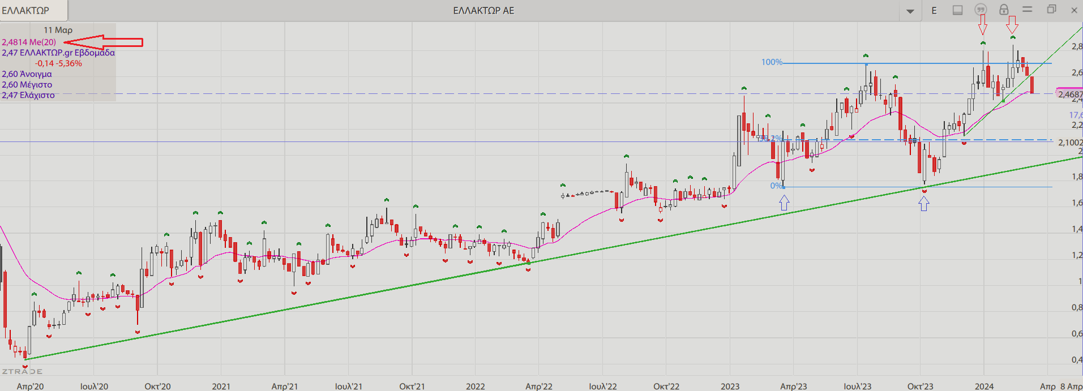Open the dropdown arrow in the title bar
1083x391 pixels.
tap(910, 11)
